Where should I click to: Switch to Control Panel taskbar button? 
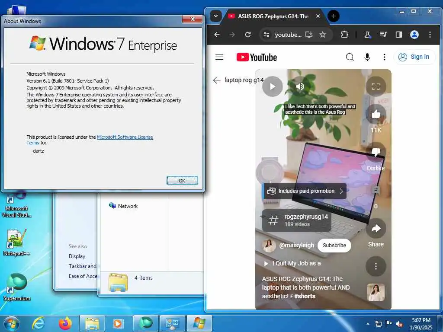pos(172,323)
